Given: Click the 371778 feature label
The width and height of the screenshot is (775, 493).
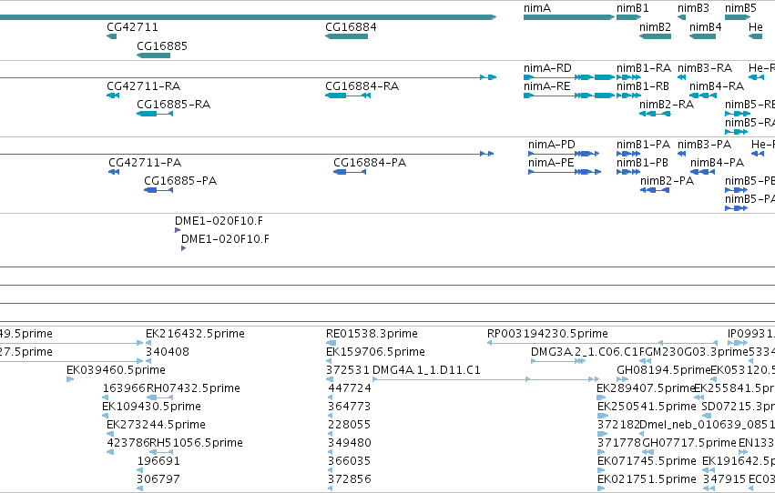Looking at the screenshot, I should (618, 443).
